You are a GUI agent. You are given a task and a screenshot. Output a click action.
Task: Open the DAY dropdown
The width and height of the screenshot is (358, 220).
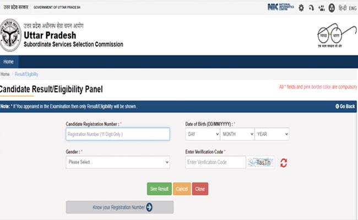[x=203, y=134]
